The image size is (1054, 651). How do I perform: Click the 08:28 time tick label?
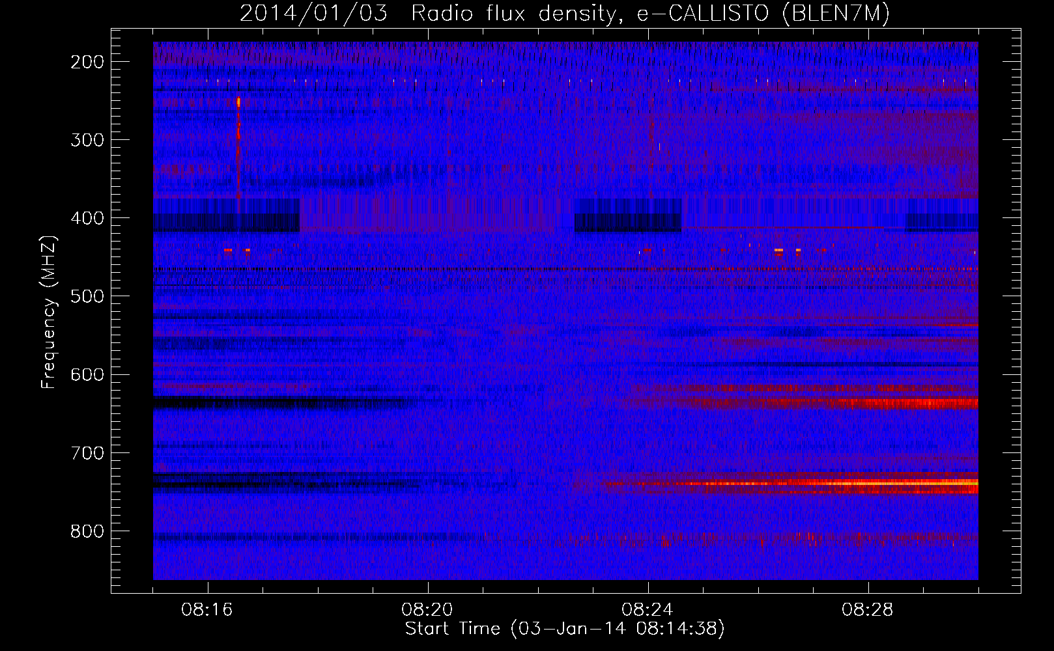(868, 610)
